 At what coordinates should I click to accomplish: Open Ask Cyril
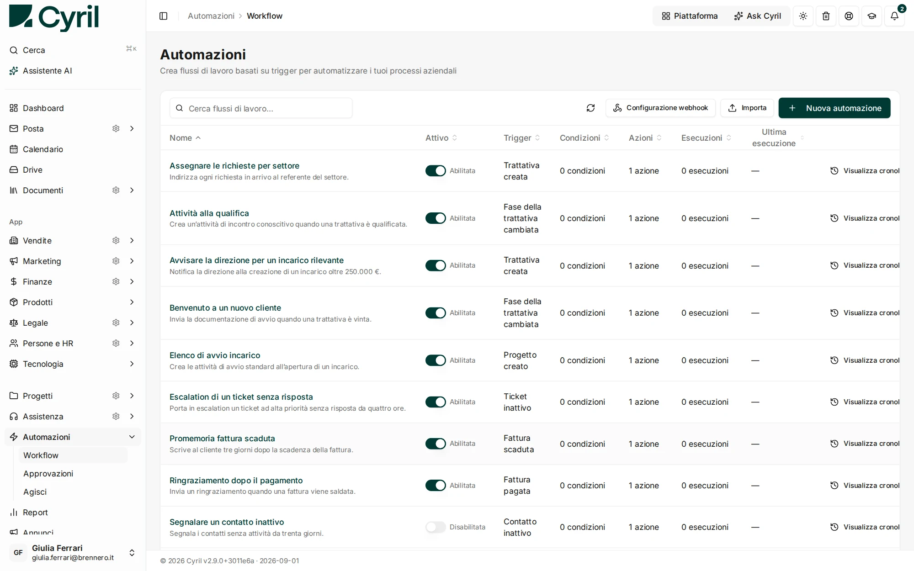click(x=758, y=16)
